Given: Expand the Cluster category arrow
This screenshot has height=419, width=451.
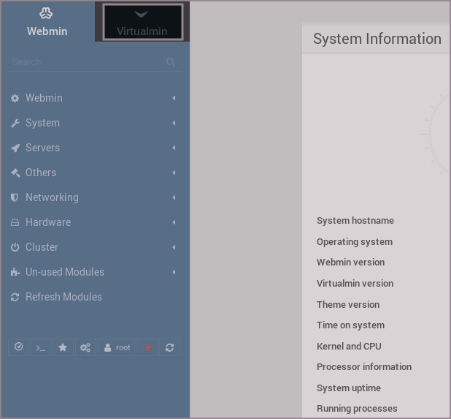Looking at the screenshot, I should coord(174,247).
